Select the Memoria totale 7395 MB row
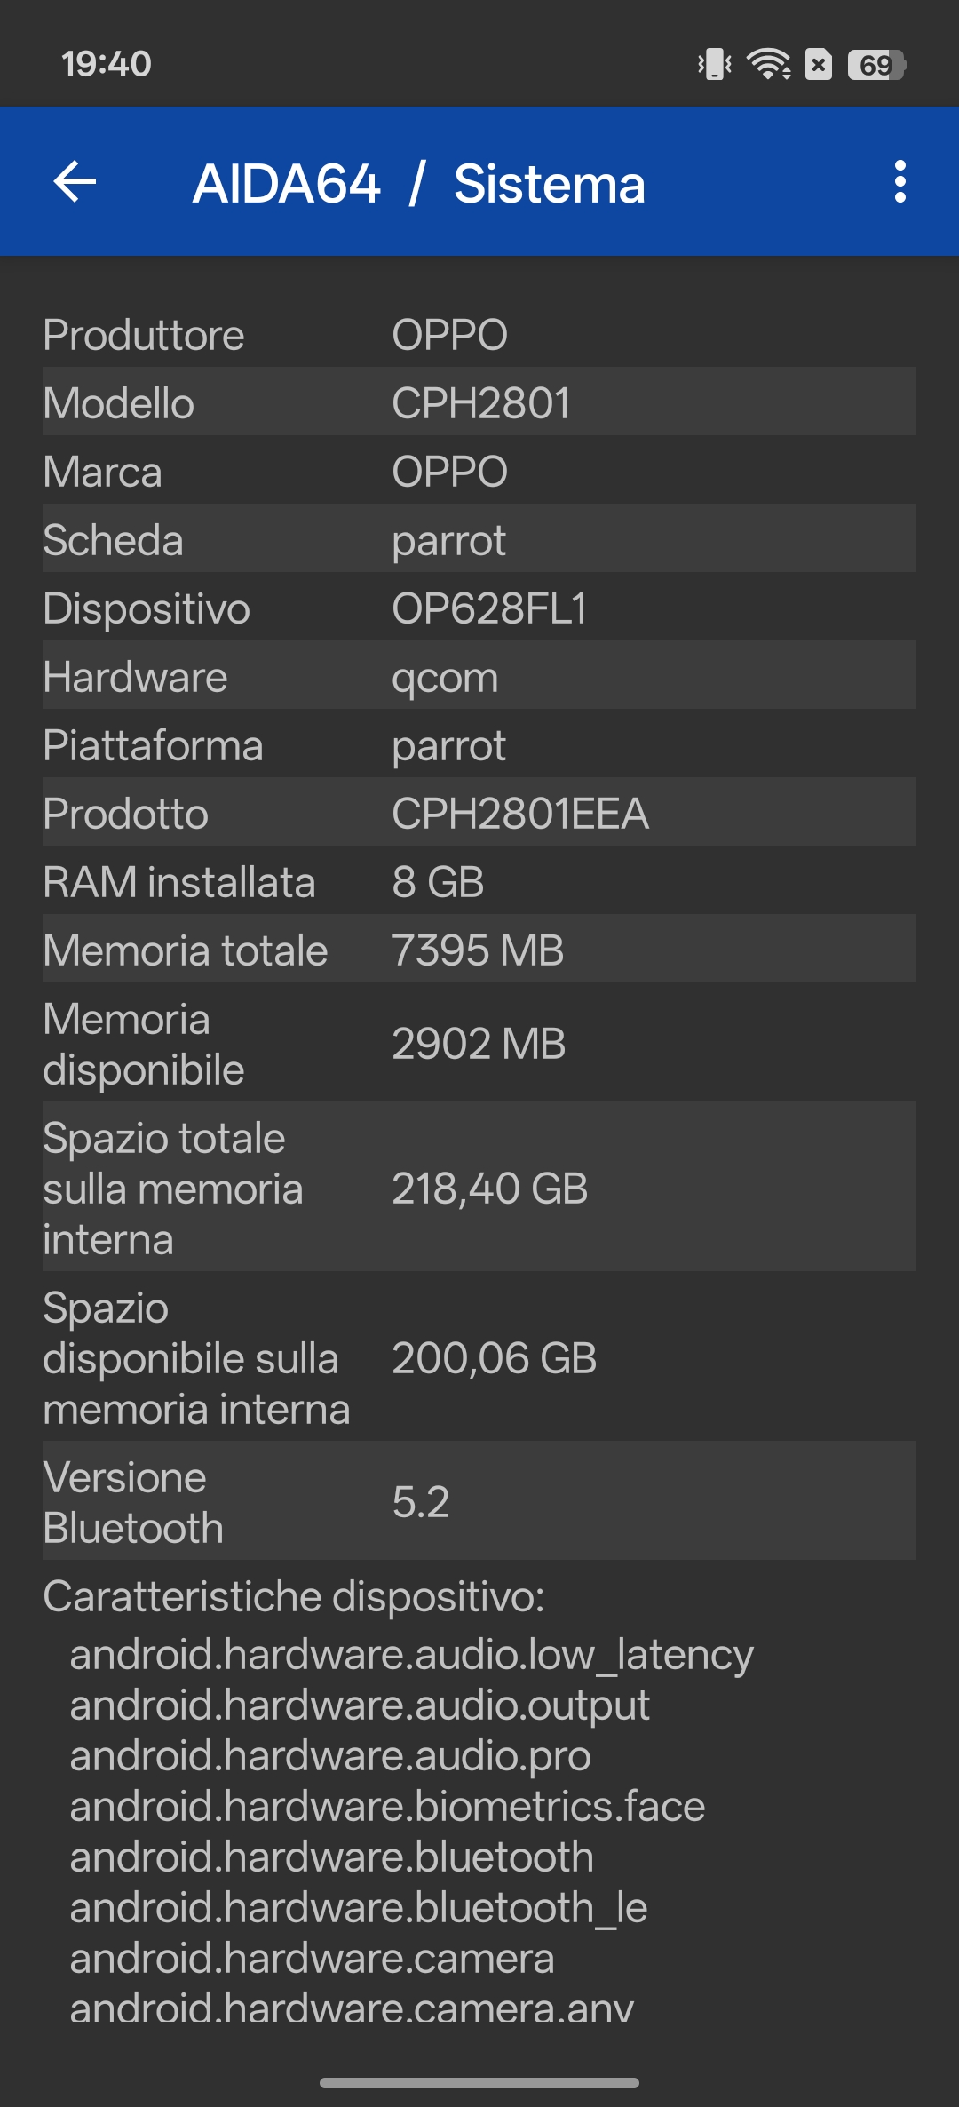The image size is (959, 2107). [x=479, y=950]
